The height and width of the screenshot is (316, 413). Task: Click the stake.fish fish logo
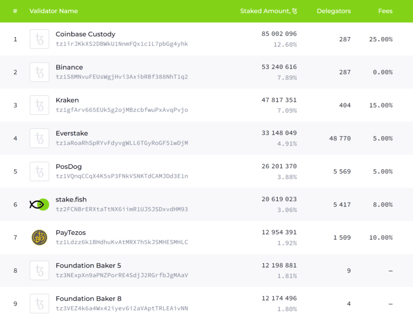39,204
